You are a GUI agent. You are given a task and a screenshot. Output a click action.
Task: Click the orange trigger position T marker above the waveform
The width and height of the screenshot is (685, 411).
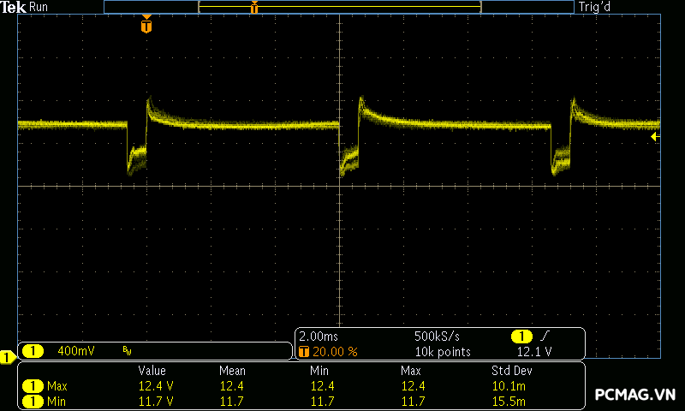click(x=146, y=27)
